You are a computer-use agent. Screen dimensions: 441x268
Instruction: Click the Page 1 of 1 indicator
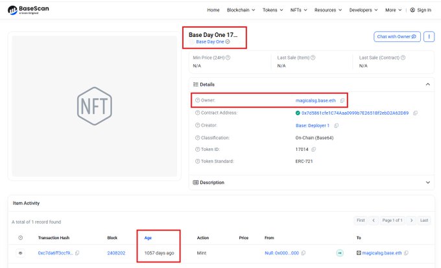(x=392, y=220)
